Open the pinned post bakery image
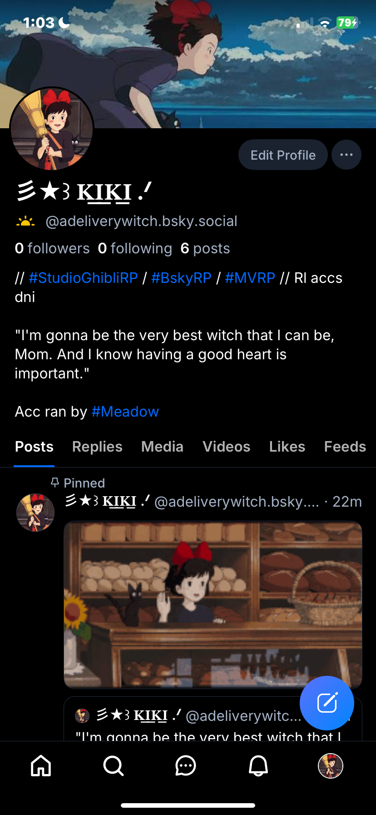376x815 pixels. pyautogui.click(x=213, y=604)
